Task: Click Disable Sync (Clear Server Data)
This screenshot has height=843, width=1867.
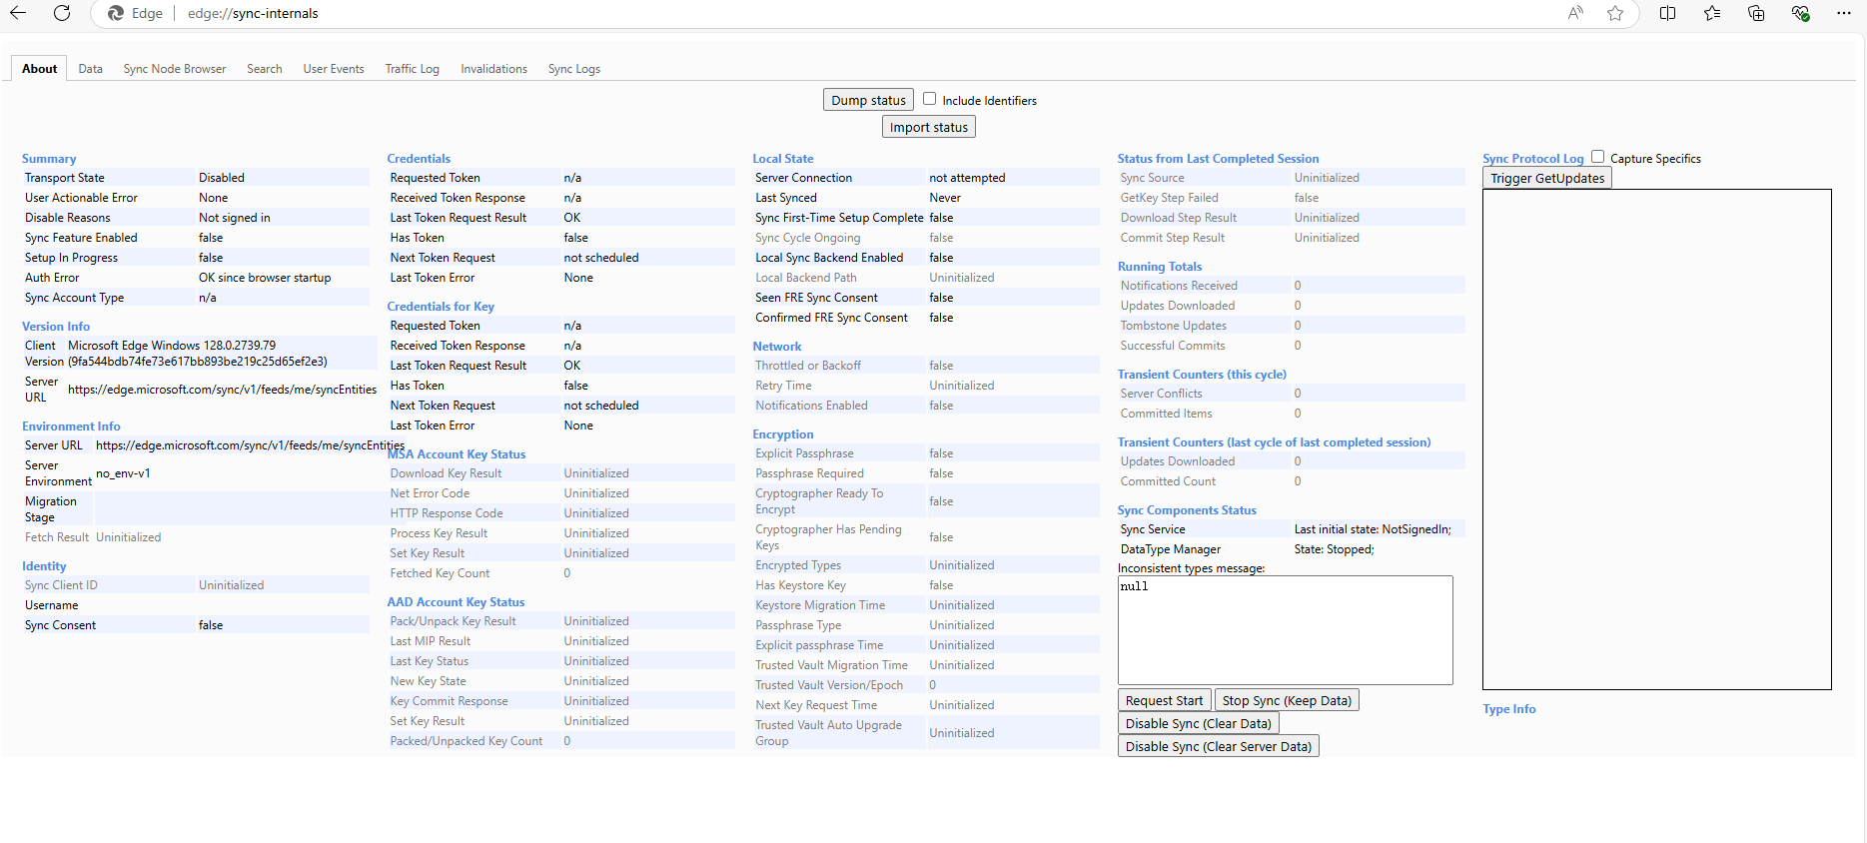Action: point(1219,746)
